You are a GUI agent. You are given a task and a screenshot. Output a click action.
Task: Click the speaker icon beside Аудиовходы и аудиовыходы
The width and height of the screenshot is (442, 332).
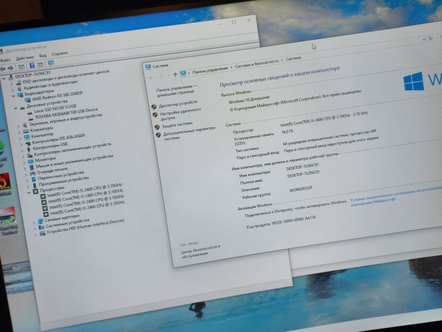(x=19, y=88)
